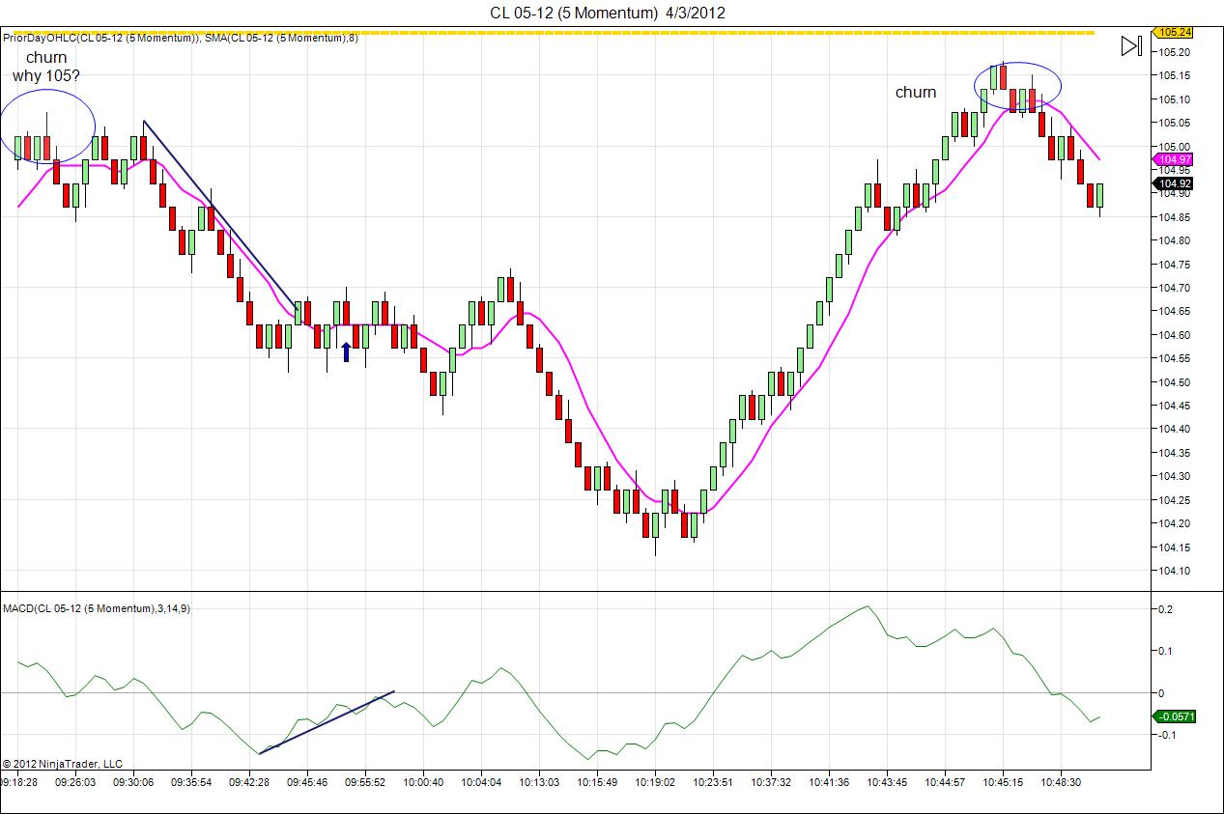Click the MACD panel's 0 axis label
Screen dimensions: 1224x814
pos(1162,693)
